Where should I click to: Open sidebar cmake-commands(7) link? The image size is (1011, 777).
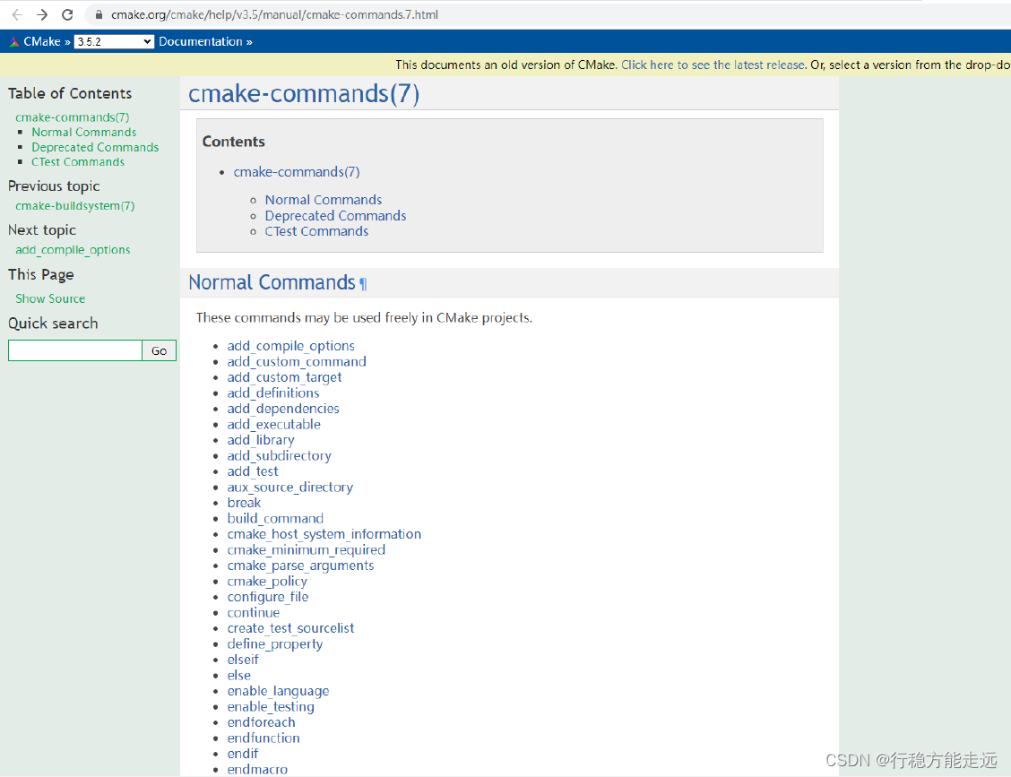(x=73, y=117)
